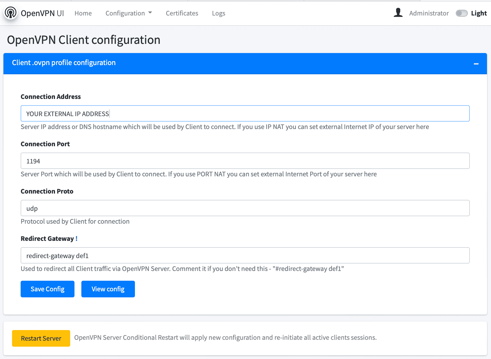The image size is (491, 359).
Task: Click the Conditional Restart description text
Action: (x=225, y=338)
